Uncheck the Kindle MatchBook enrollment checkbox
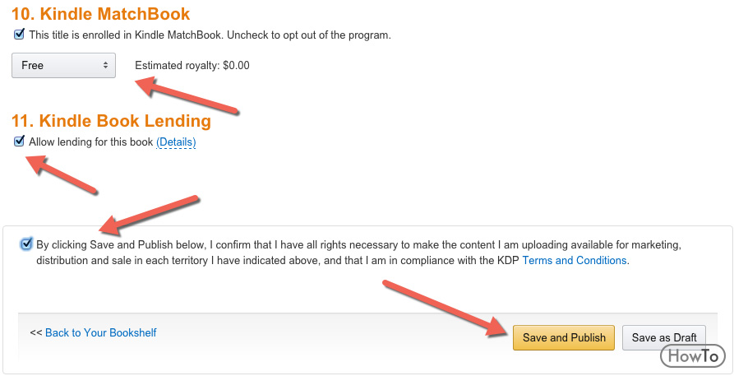 pyautogui.click(x=19, y=35)
